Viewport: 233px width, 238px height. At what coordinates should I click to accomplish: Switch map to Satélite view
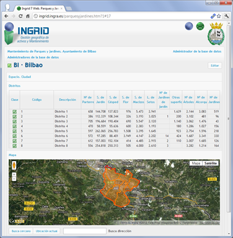211,163
